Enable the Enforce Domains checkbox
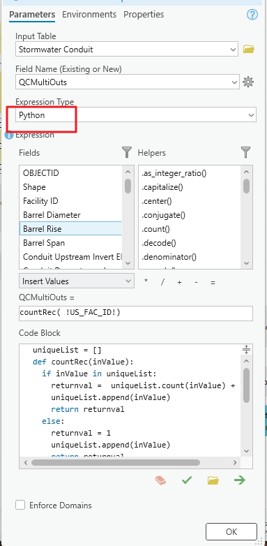This screenshot has width=267, height=546. tap(20, 505)
